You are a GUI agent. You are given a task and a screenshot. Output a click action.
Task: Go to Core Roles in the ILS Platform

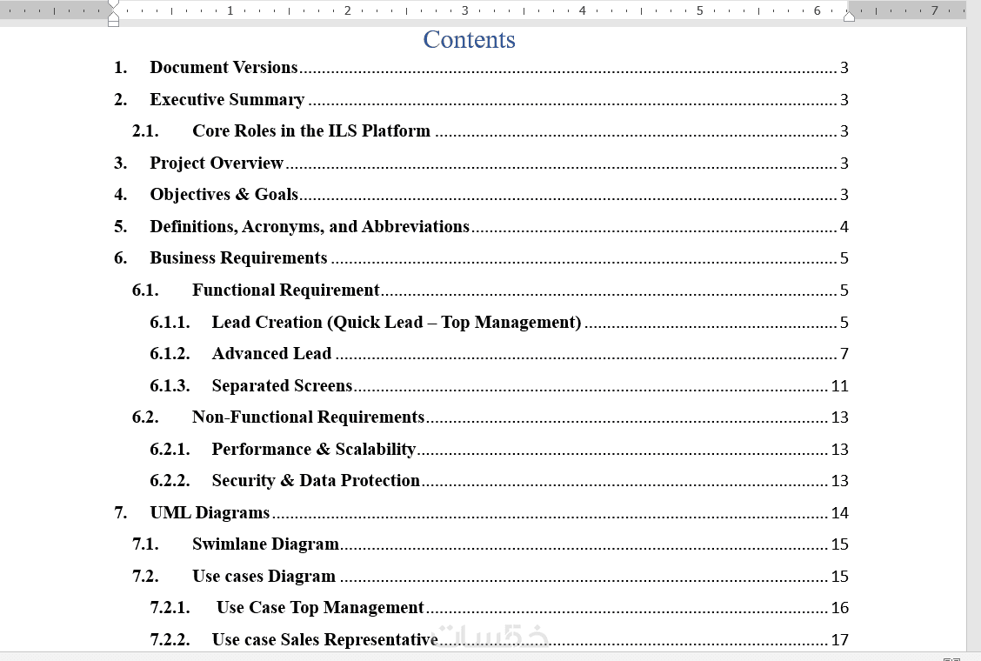coord(490,130)
